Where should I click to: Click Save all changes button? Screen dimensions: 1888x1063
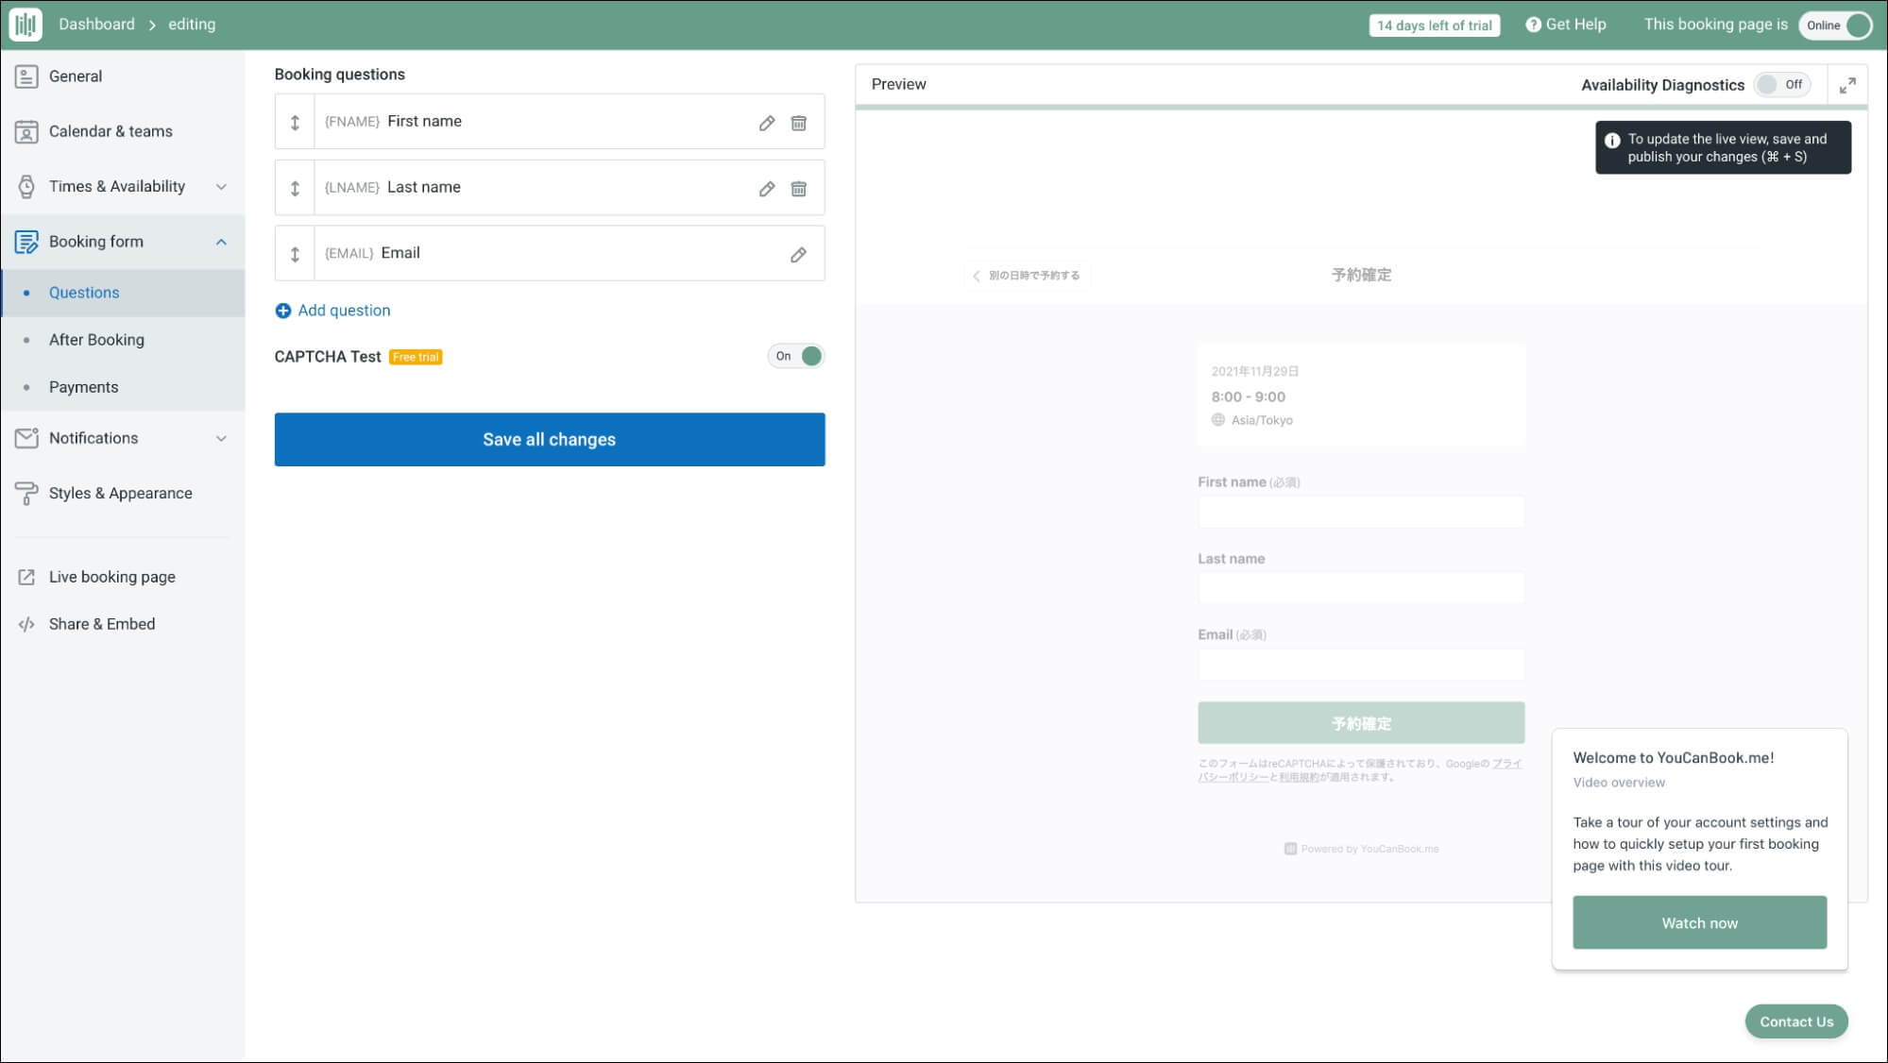coord(549,439)
